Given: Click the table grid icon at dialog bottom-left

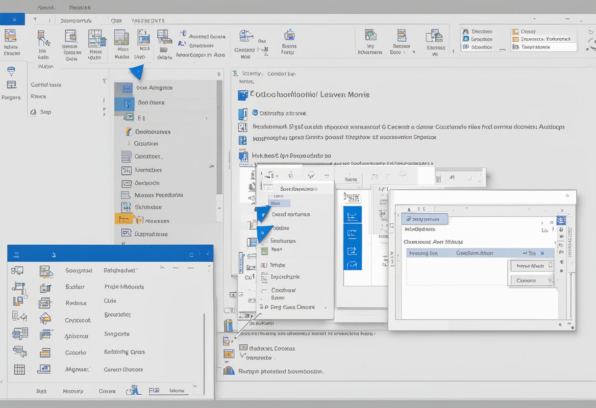Looking at the screenshot, I should pos(19,370).
